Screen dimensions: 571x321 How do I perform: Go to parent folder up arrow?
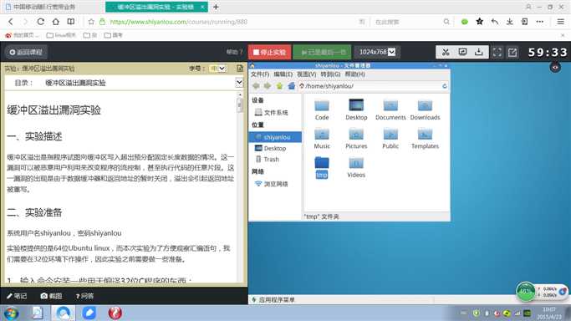point(279,86)
